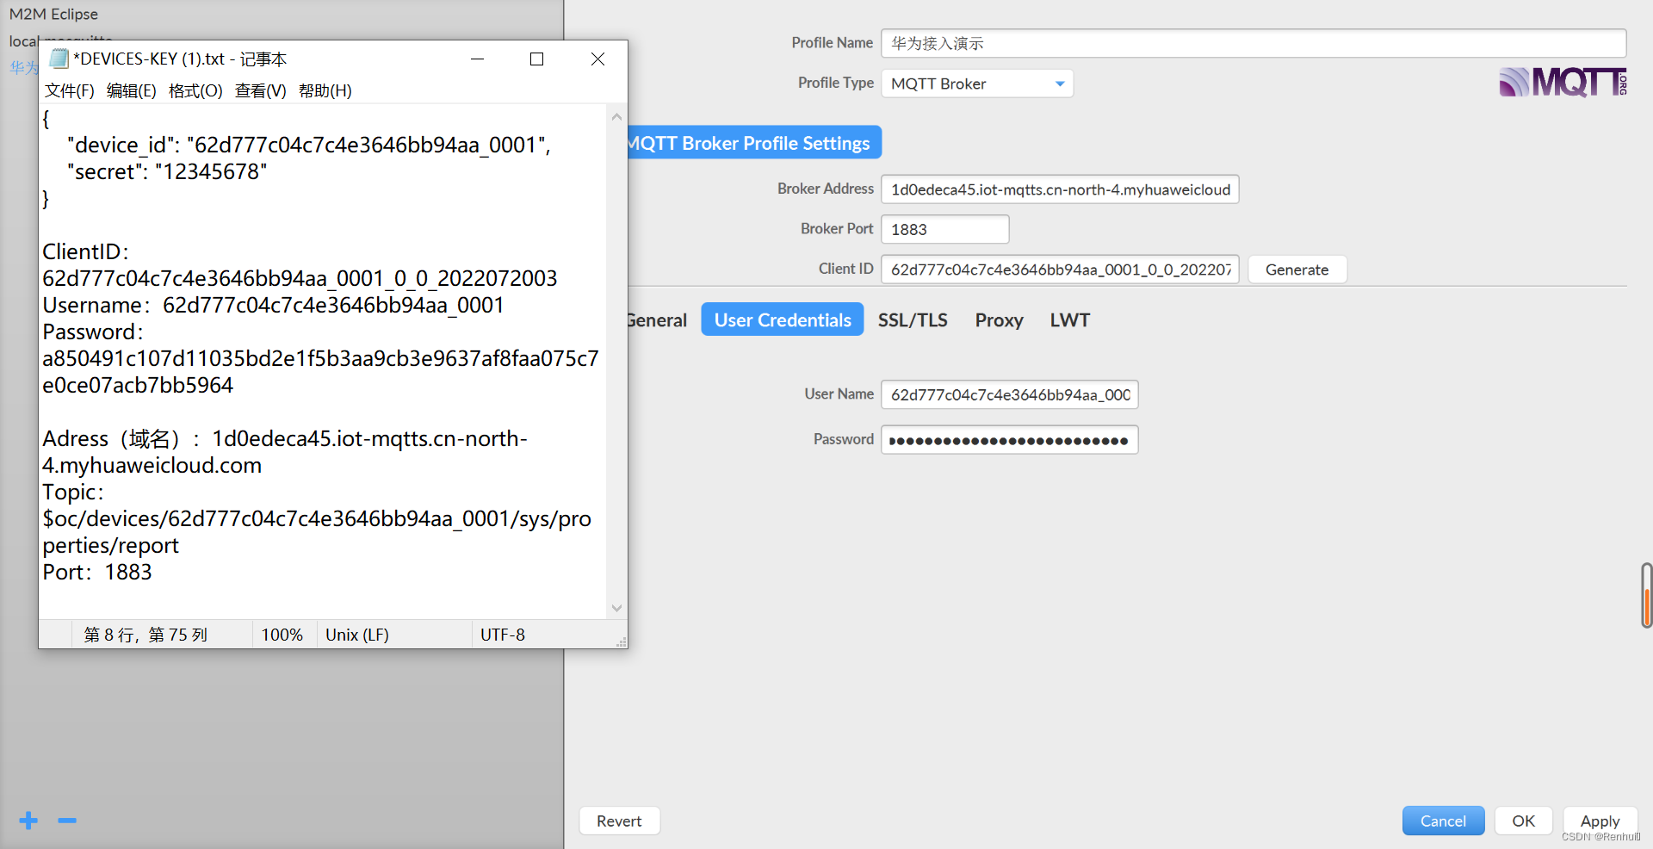Apply the profile settings
The image size is (1653, 849).
1600,821
